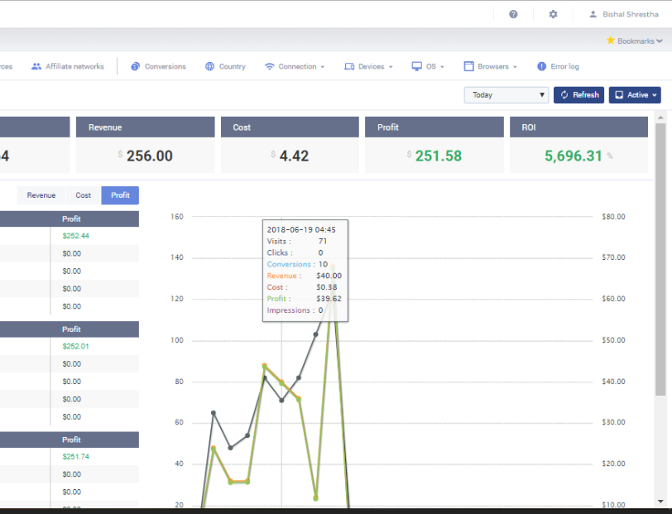
Task: Click the OS monitor icon
Action: [x=417, y=66]
